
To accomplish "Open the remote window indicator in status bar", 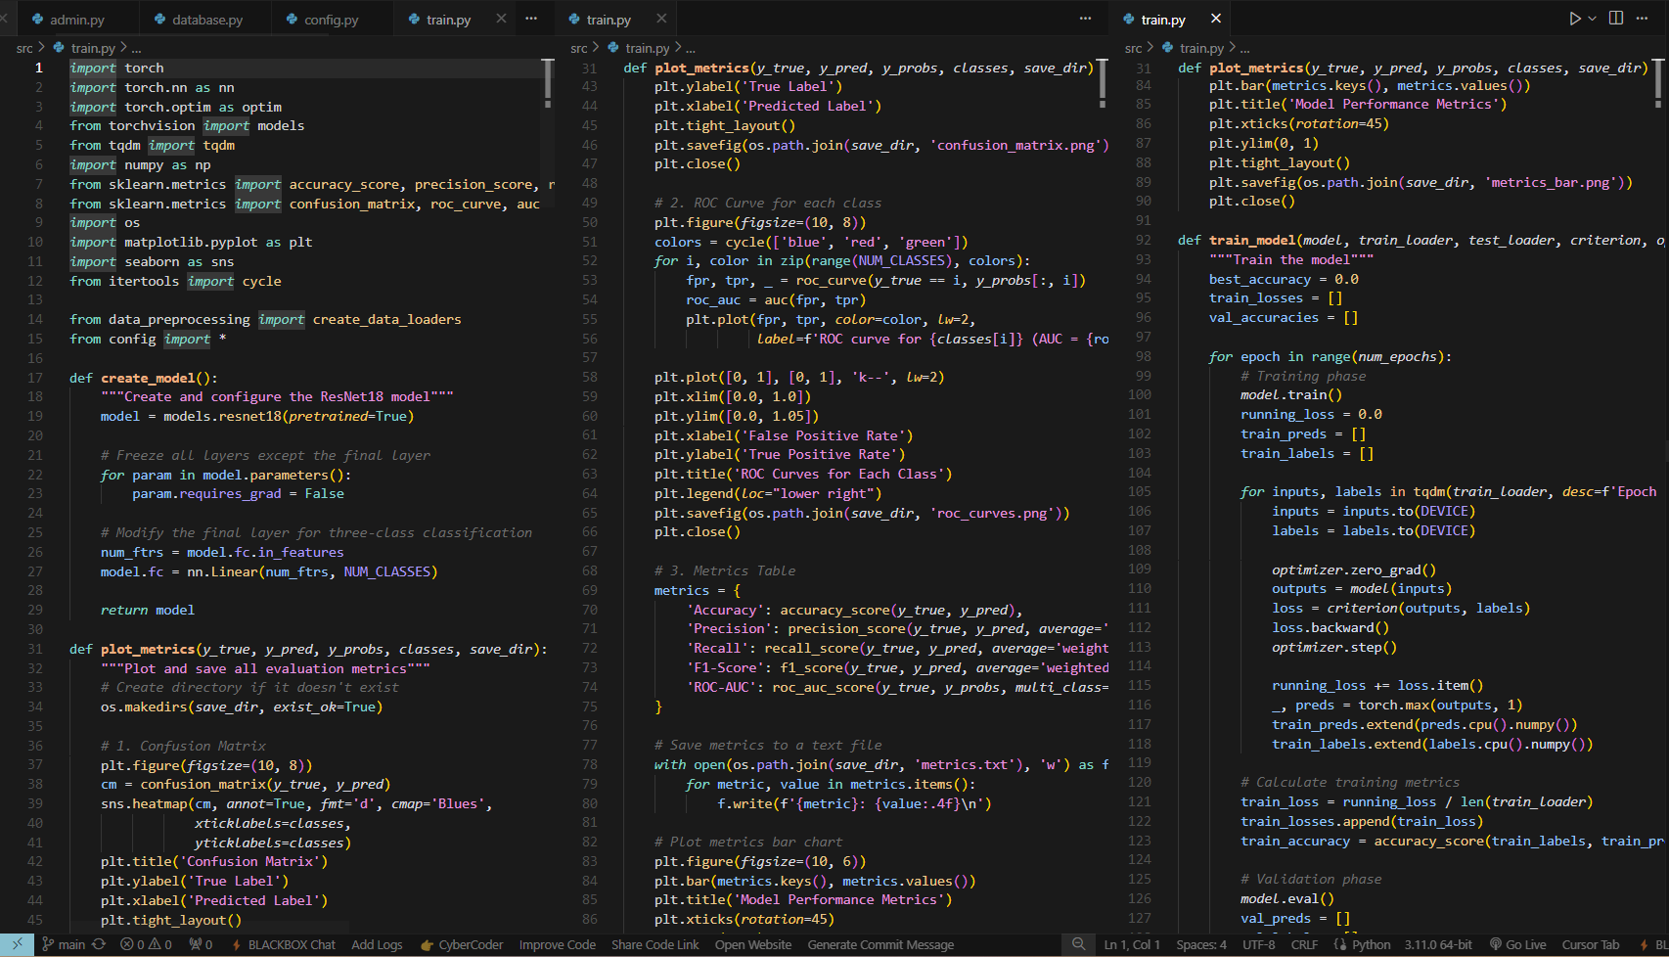I will 17,944.
